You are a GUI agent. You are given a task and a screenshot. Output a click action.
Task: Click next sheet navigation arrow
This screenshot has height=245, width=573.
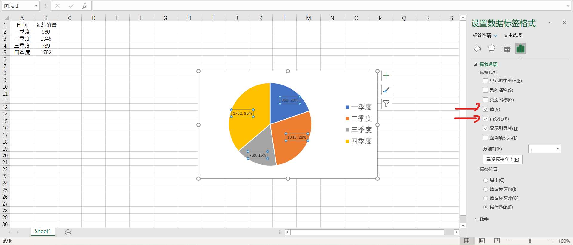point(18,232)
